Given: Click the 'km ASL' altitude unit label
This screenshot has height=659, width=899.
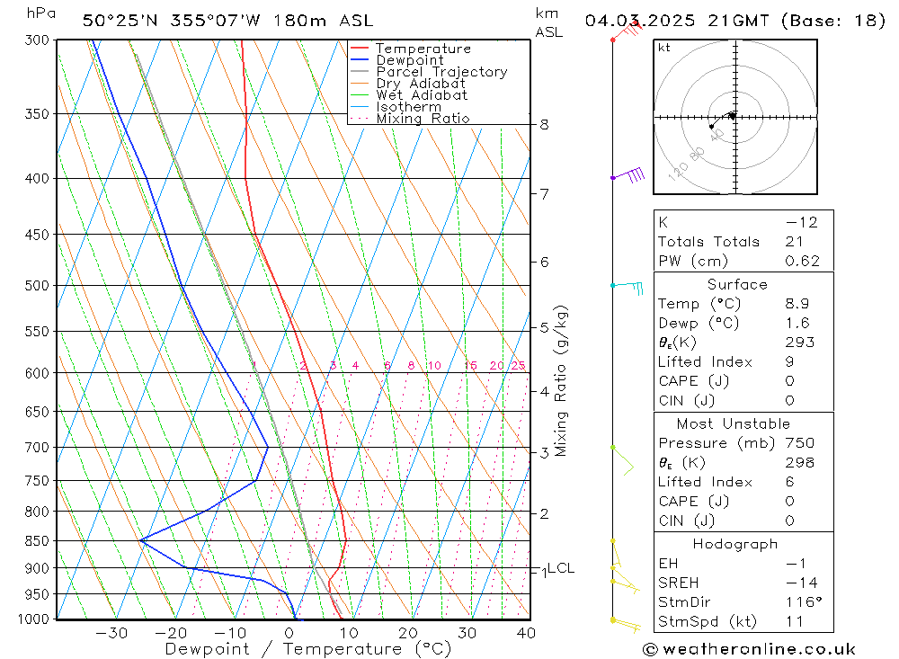Looking at the screenshot, I should 548,23.
